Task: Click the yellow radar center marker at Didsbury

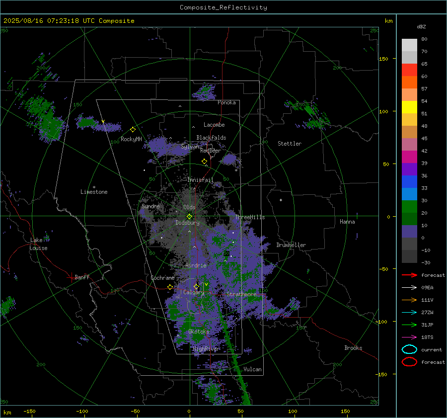Action: (x=189, y=217)
